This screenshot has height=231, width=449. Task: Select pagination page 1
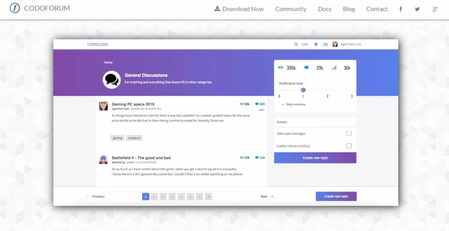click(x=146, y=197)
